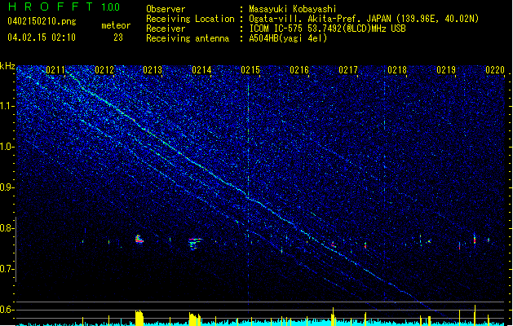Click the 0215 time marker
The image size is (513, 326).
[250, 70]
